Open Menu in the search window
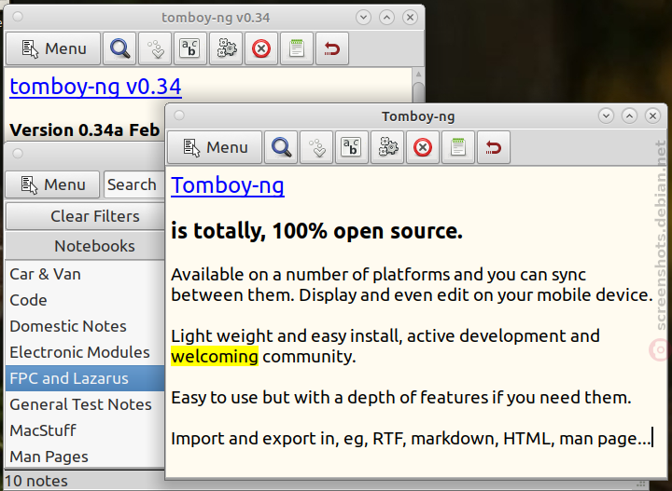The image size is (672, 491). (52, 184)
